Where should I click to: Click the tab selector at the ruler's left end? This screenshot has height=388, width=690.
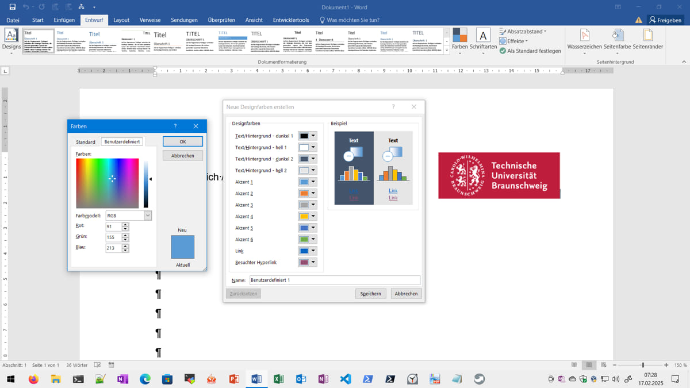[x=6, y=71]
